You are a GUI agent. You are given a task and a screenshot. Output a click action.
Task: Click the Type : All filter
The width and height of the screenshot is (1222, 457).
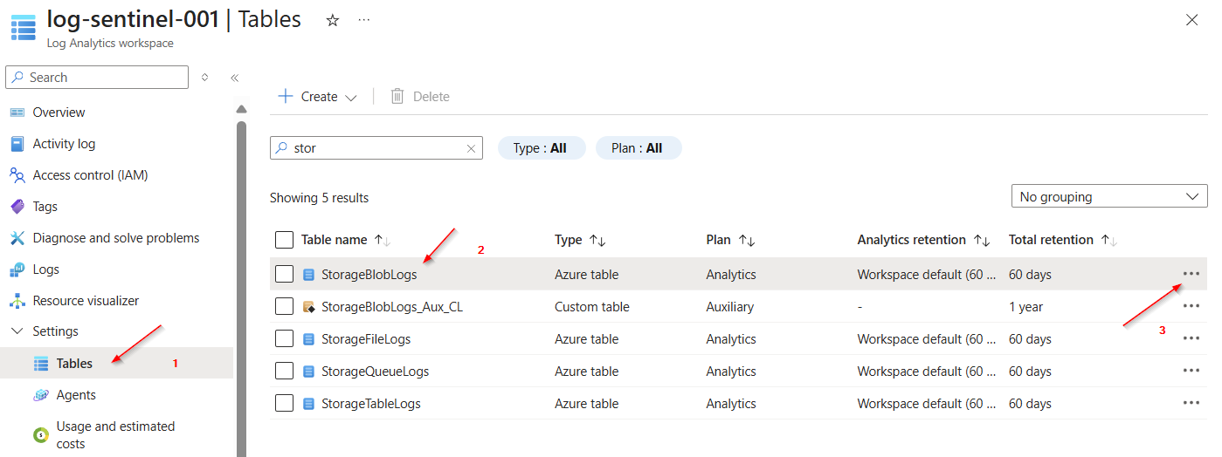tap(541, 148)
